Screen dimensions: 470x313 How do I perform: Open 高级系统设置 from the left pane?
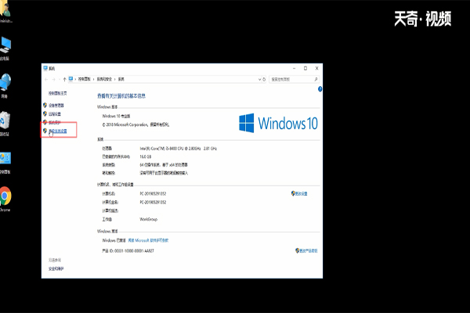pos(57,131)
